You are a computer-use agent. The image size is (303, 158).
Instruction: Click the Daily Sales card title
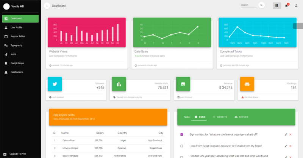click(x=141, y=52)
